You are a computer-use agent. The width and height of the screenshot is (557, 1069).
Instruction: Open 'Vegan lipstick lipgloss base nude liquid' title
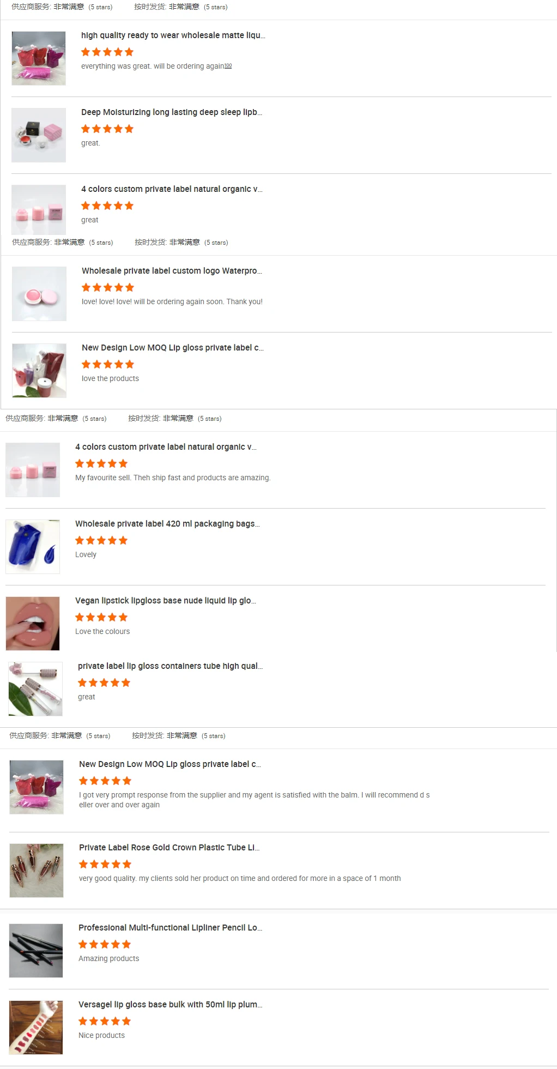[166, 601]
